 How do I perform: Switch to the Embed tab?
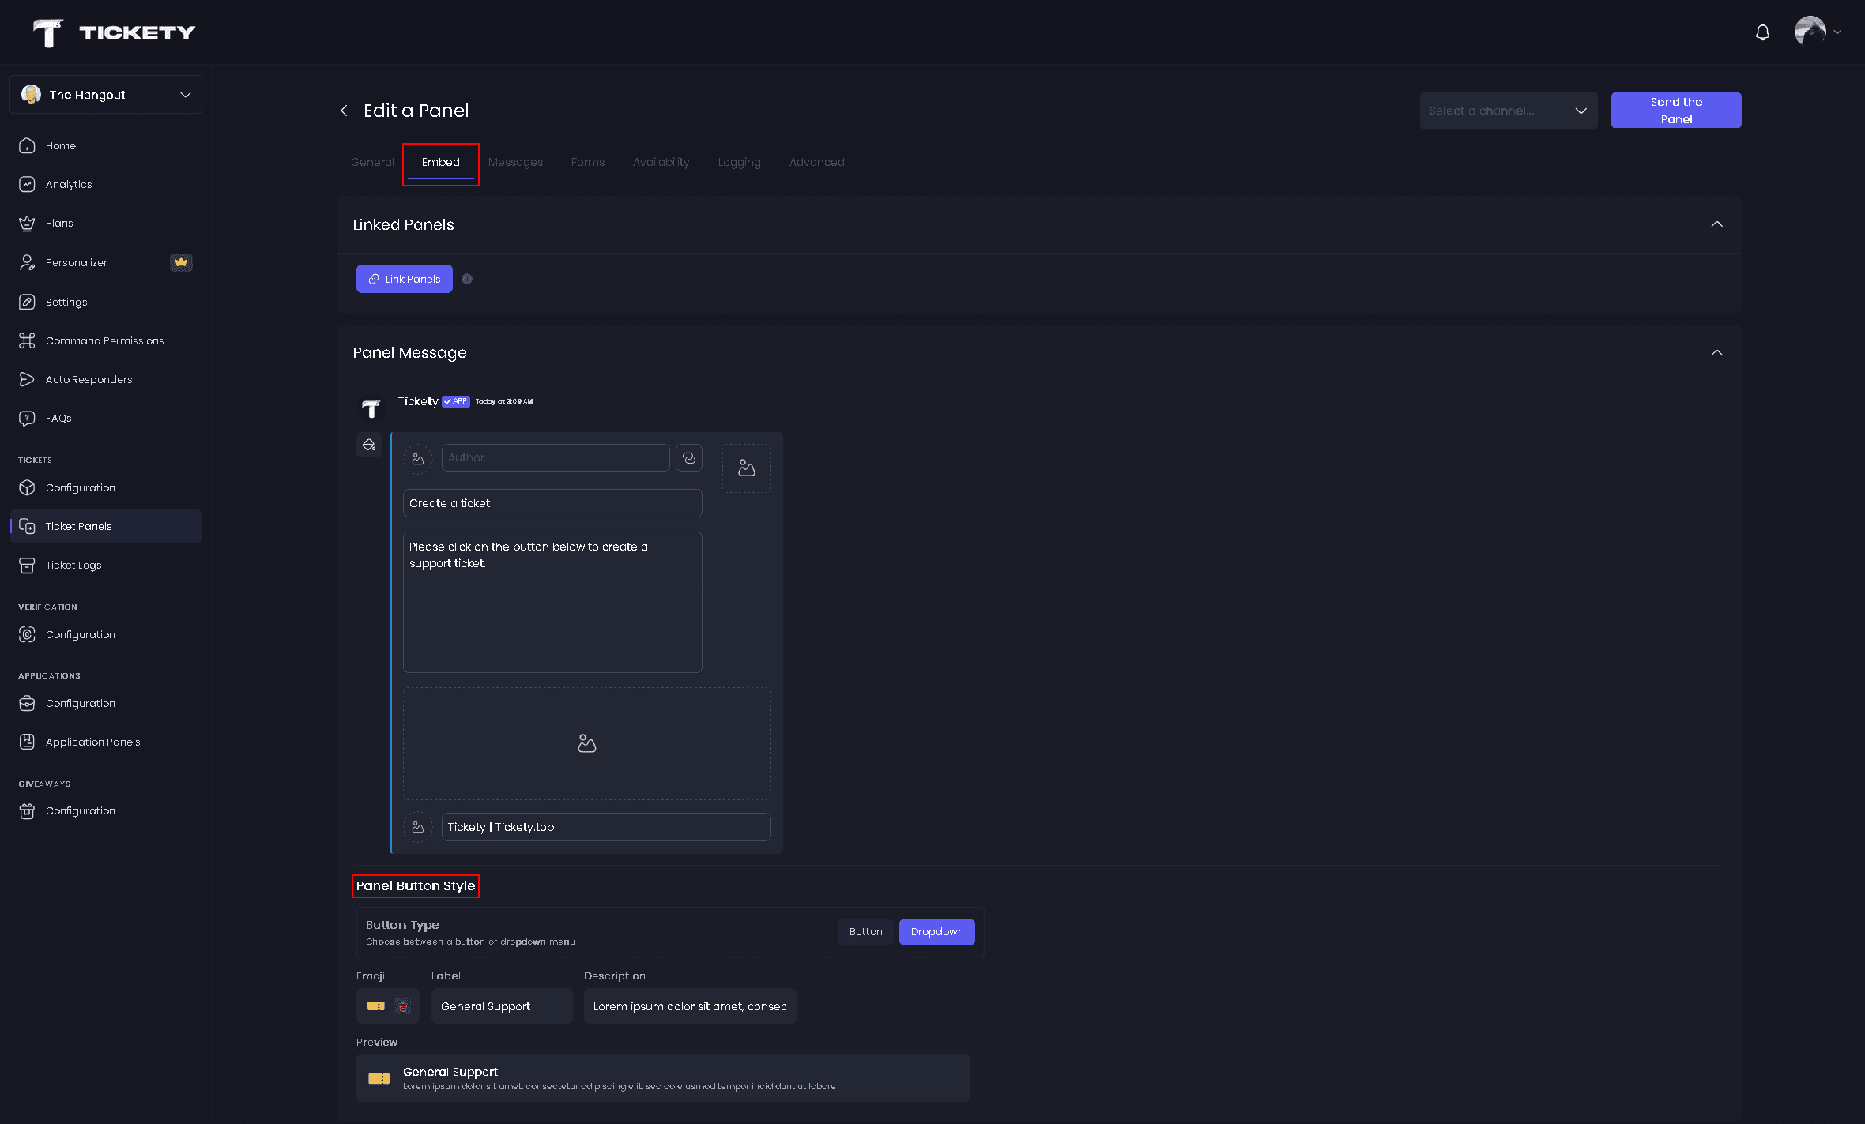coord(441,162)
